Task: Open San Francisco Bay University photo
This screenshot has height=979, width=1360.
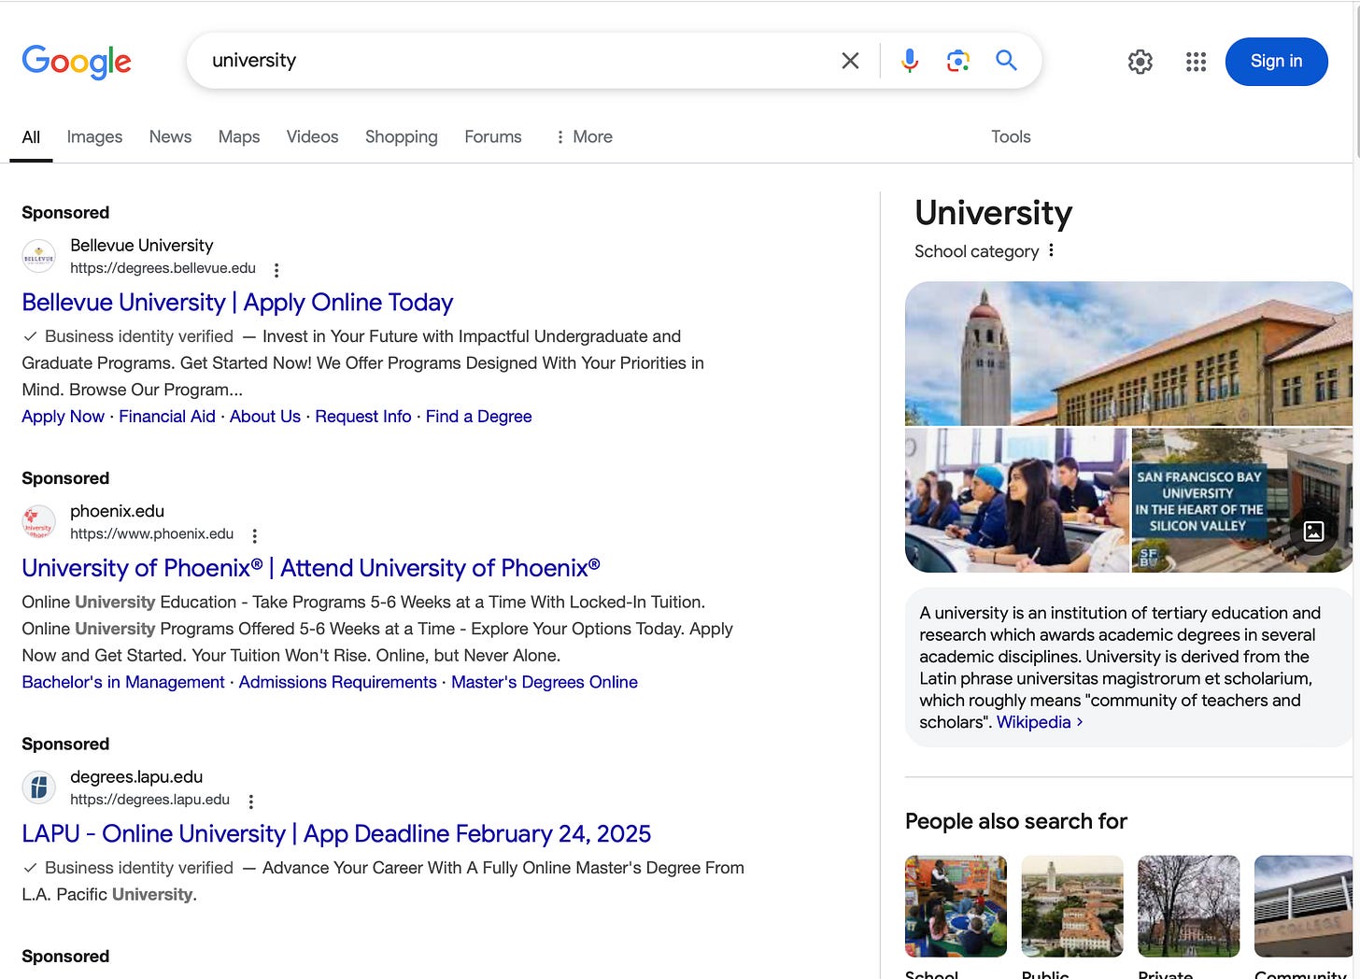Action: click(1241, 501)
